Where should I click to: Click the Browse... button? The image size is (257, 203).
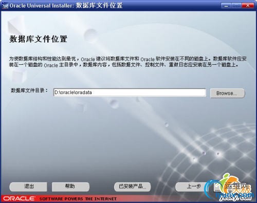(228, 93)
